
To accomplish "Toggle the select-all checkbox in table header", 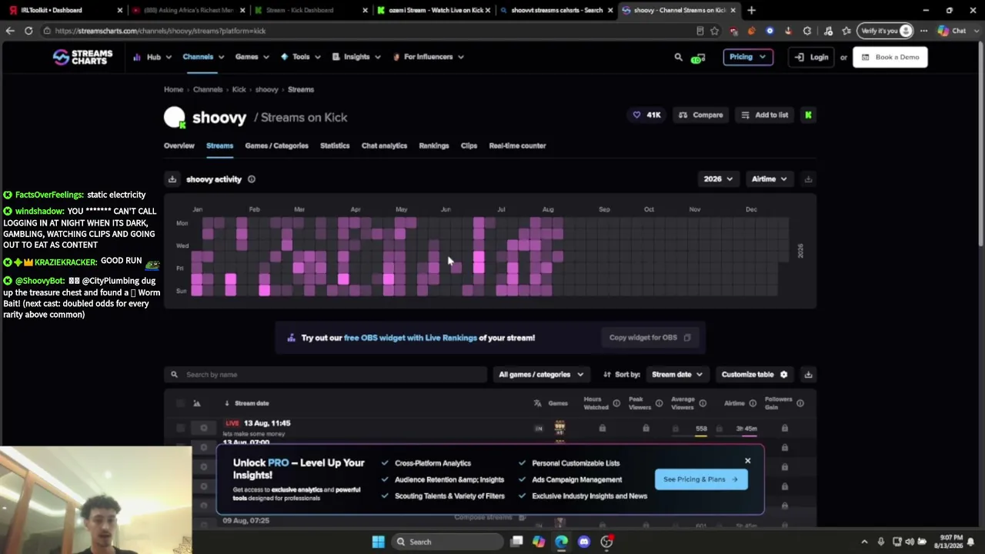I will point(180,403).
